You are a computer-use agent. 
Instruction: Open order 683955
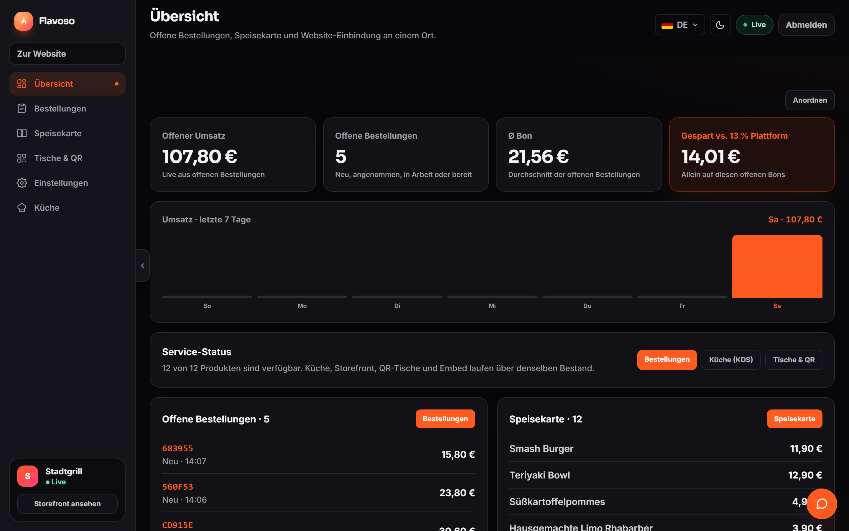(319, 454)
